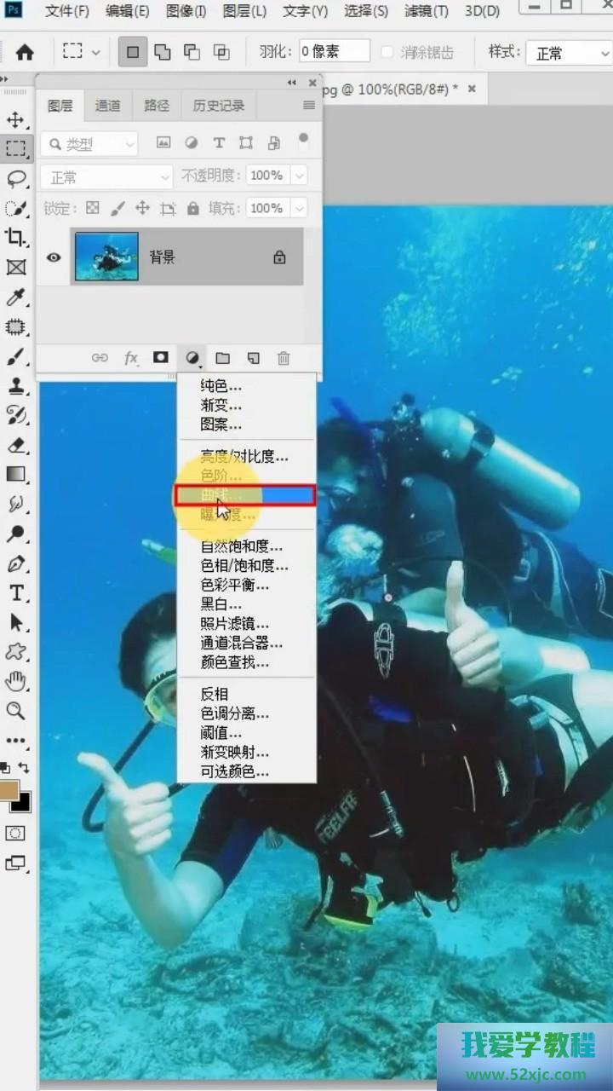Select the History Brush tool
The image size is (613, 1091).
coord(15,415)
